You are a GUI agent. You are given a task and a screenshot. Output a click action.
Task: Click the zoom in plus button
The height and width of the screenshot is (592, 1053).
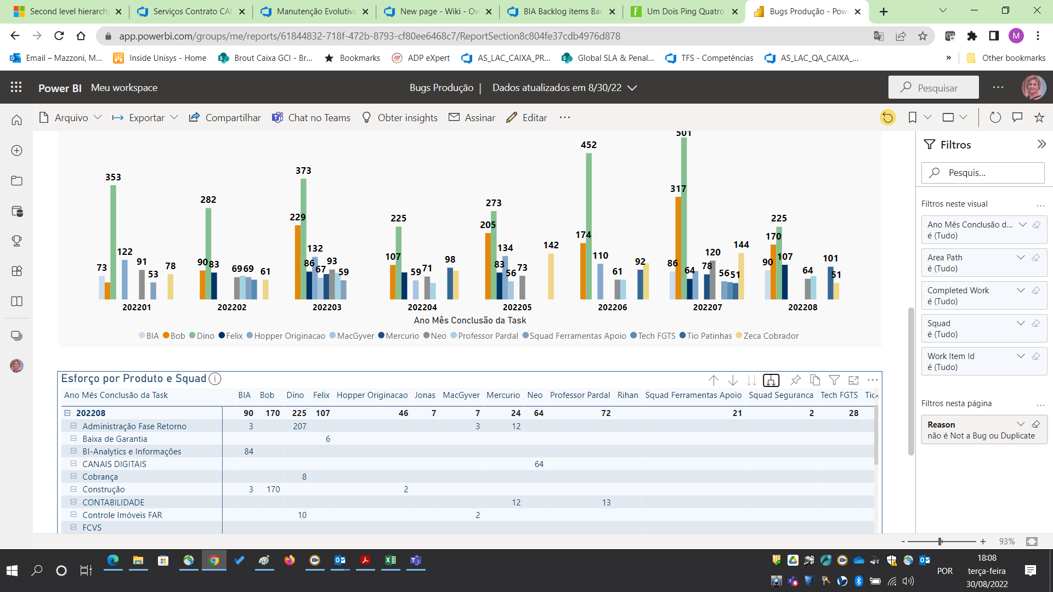983,542
